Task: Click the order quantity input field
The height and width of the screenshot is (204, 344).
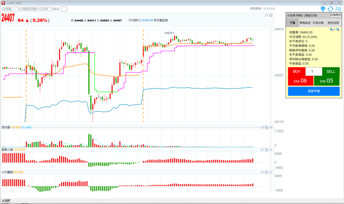Action: pos(313,71)
